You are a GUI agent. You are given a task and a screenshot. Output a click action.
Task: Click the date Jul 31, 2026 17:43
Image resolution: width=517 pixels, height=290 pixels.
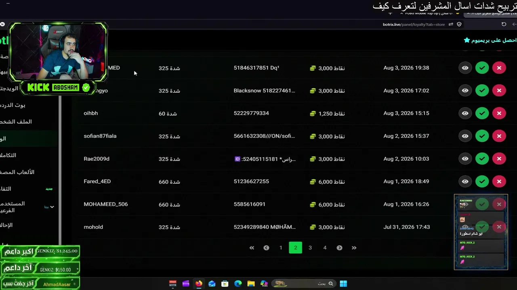coord(406,227)
